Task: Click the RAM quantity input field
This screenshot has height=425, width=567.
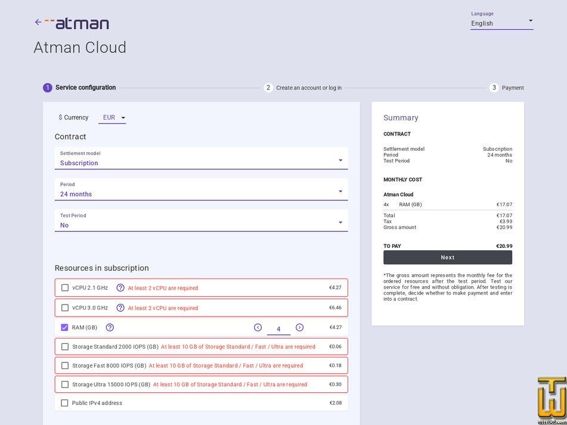Action: point(278,329)
